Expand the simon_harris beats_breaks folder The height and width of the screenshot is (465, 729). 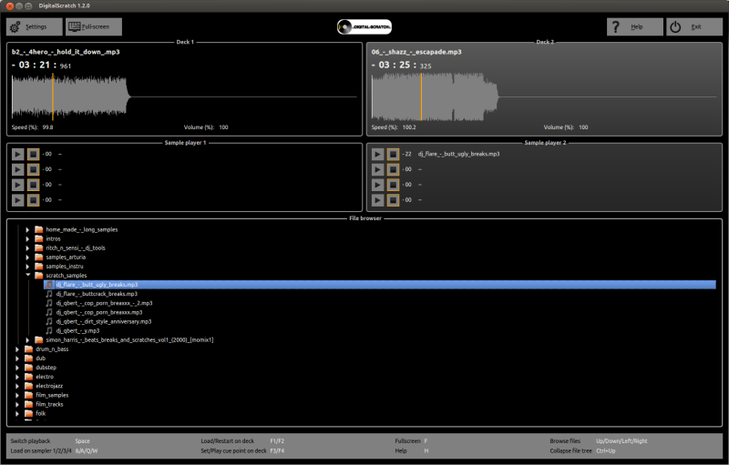[x=27, y=340]
